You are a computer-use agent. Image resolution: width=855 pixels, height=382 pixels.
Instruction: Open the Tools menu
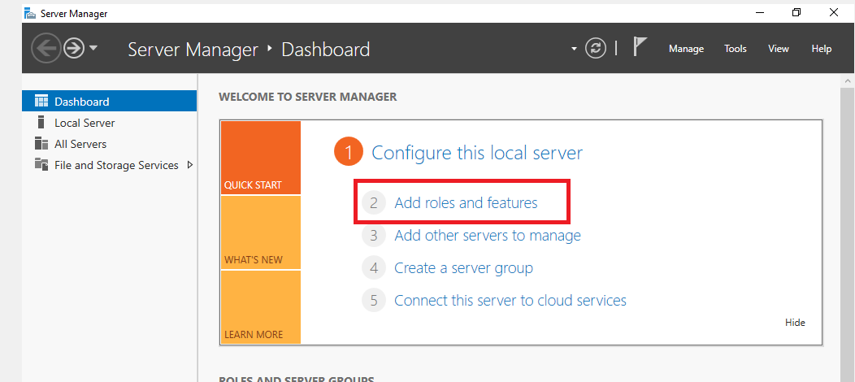click(x=736, y=49)
